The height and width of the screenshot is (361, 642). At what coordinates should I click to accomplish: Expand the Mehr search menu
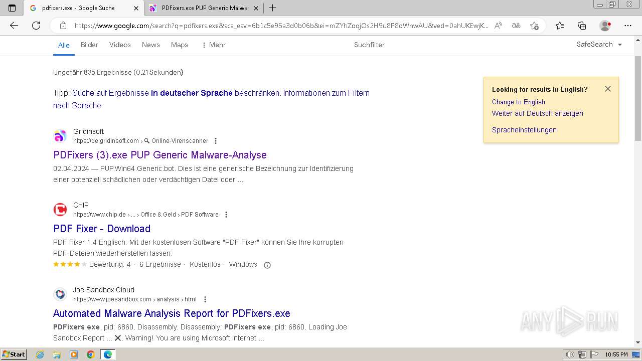click(214, 45)
